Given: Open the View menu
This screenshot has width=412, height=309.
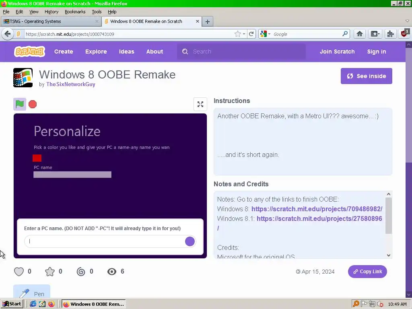Looking at the screenshot, I should point(34,12).
